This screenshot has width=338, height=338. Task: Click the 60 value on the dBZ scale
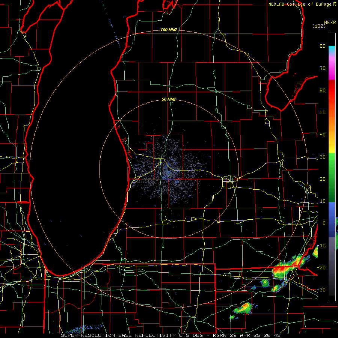pos(323,90)
